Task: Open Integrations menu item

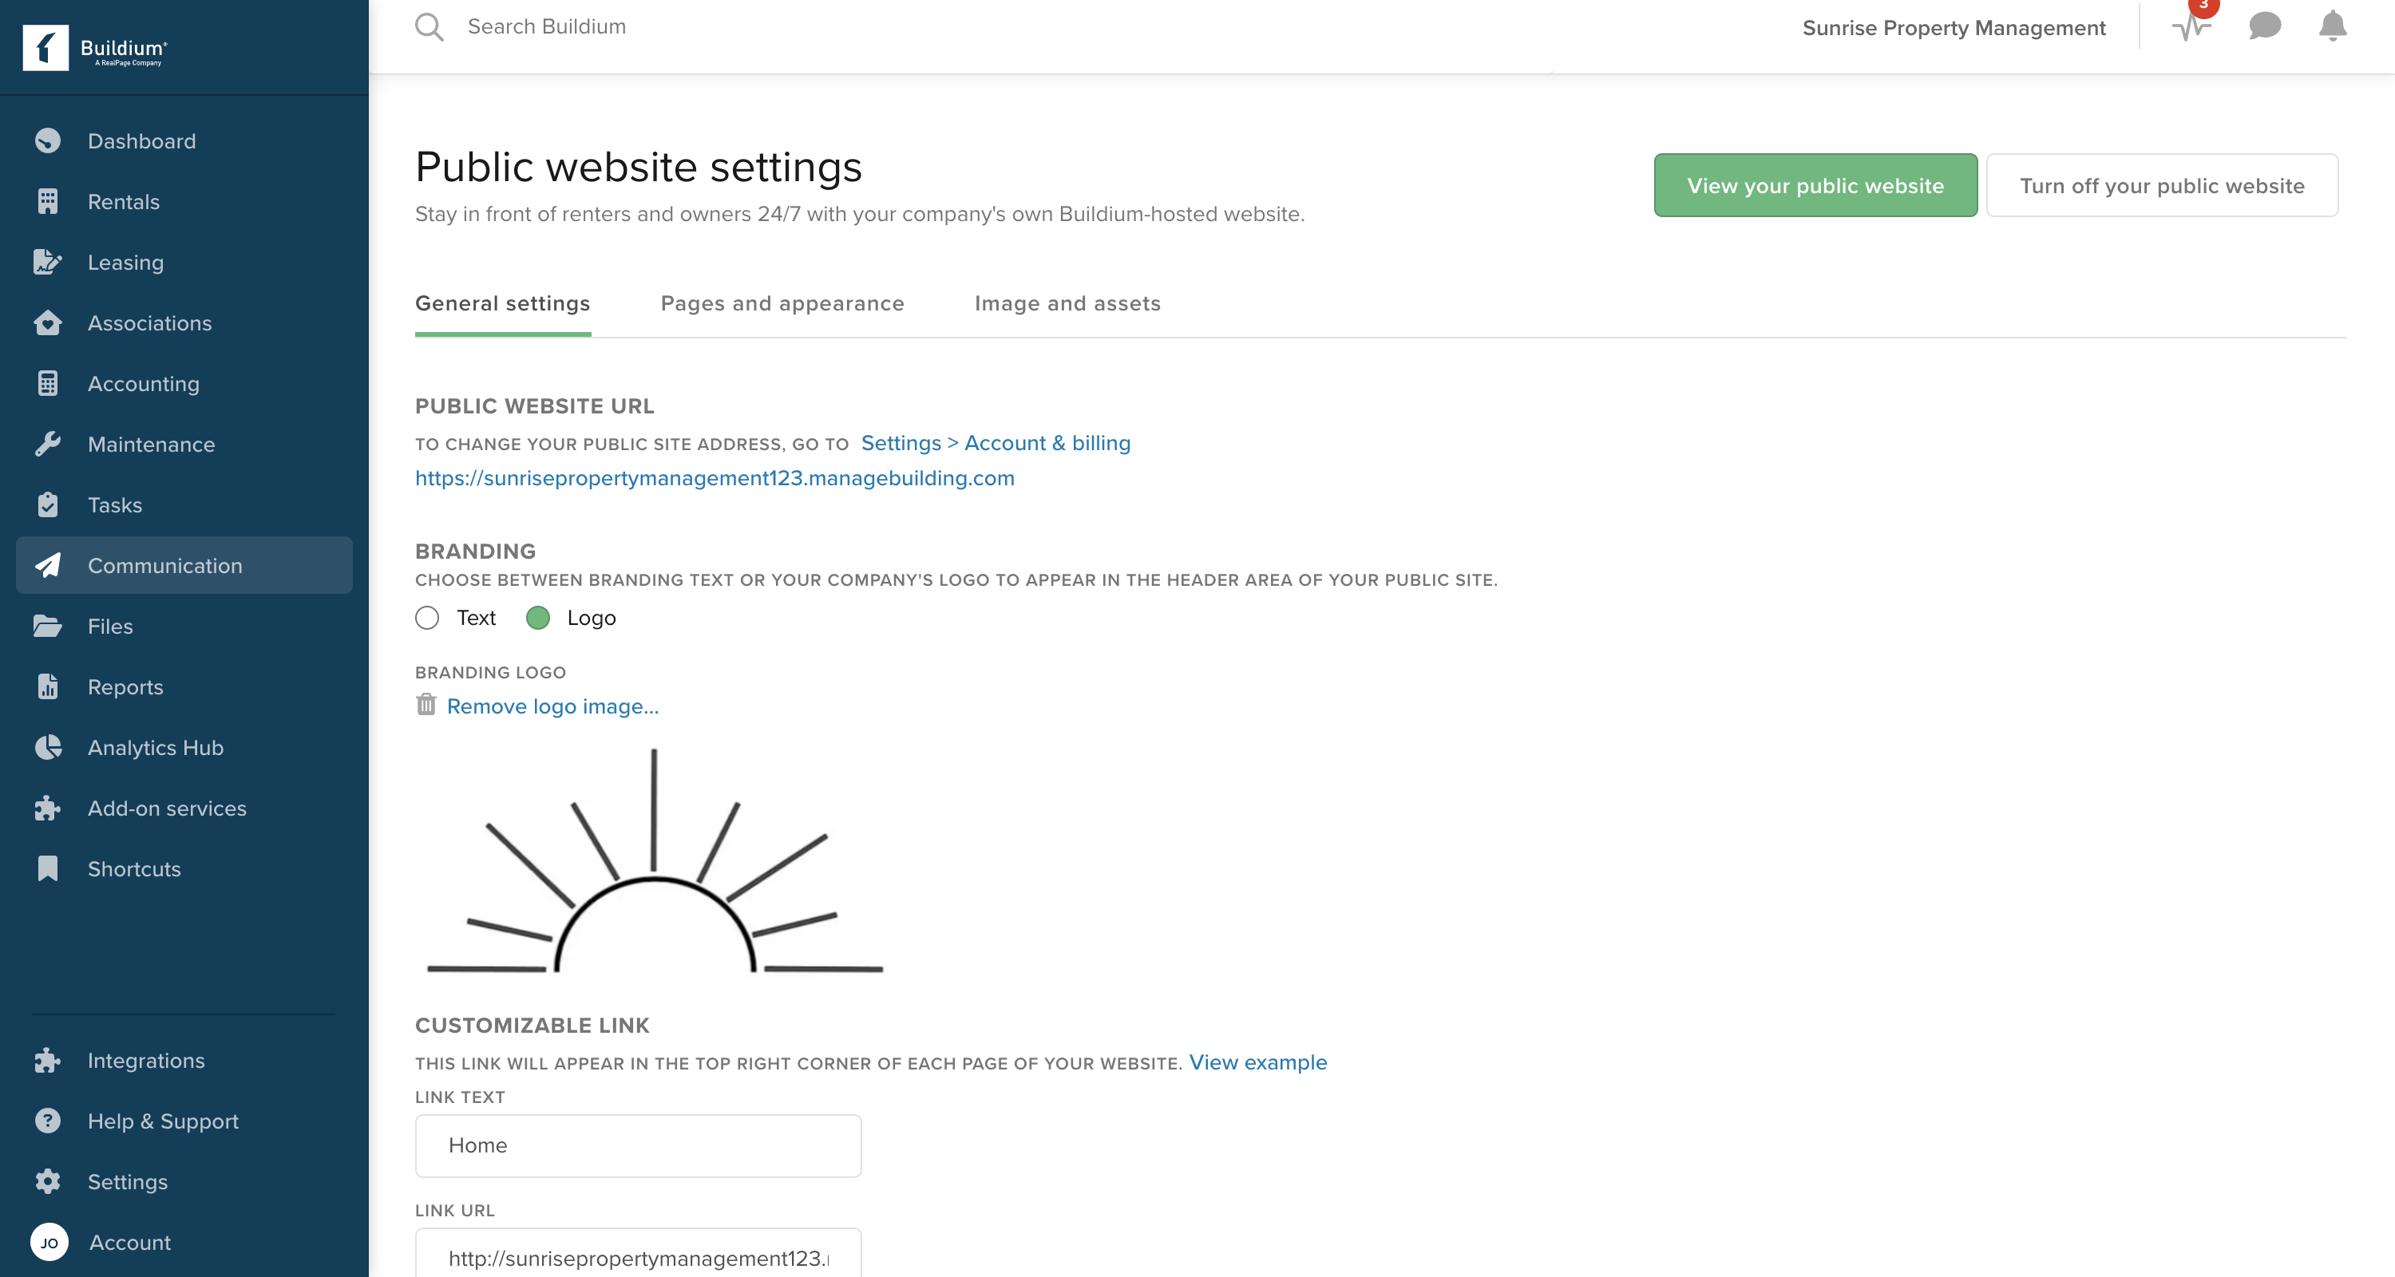Action: coord(184,1060)
